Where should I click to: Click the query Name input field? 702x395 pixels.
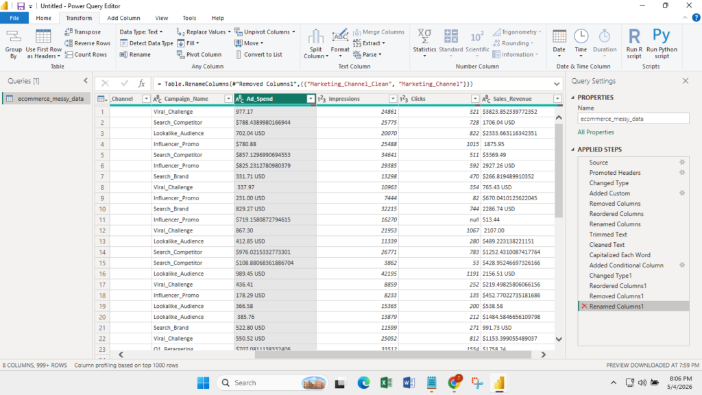(x=633, y=119)
